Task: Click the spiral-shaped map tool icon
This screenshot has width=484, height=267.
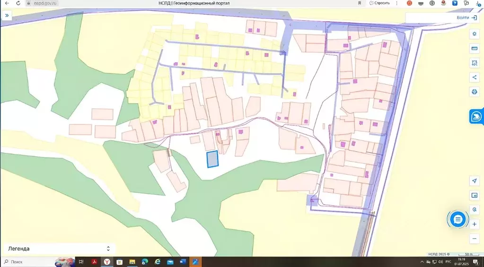Action: coord(475,210)
